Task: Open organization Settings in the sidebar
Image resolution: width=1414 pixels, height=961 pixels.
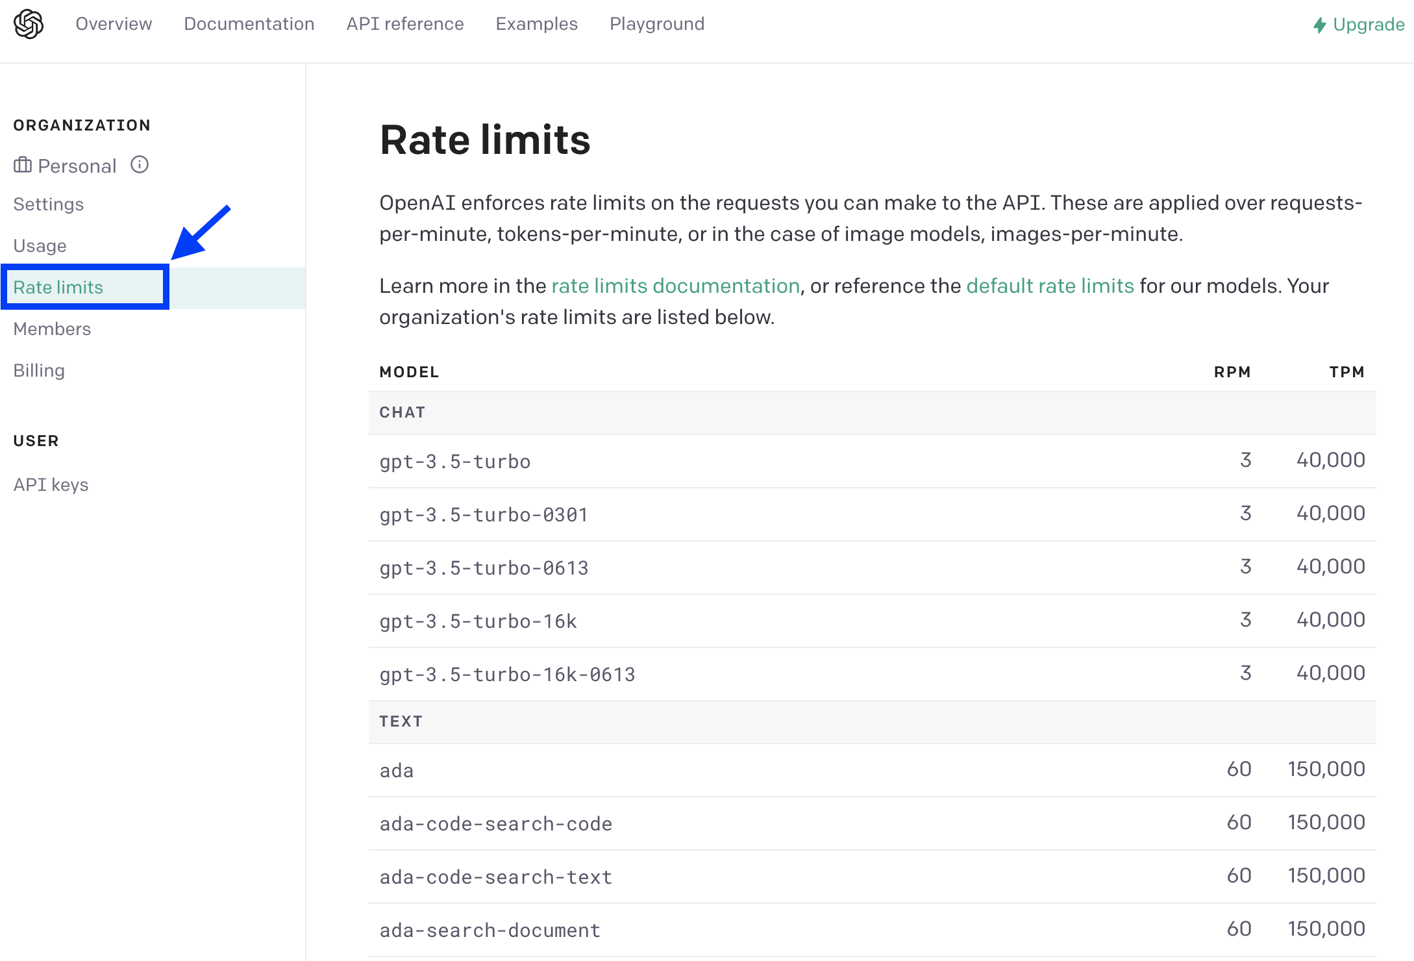Action: tap(49, 205)
